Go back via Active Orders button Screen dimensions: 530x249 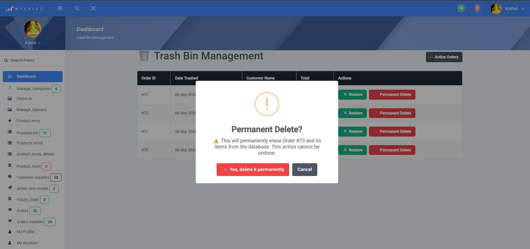point(444,57)
